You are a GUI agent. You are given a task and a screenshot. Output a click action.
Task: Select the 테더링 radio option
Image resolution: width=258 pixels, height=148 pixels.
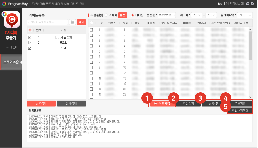pyautogui.click(x=132, y=15)
